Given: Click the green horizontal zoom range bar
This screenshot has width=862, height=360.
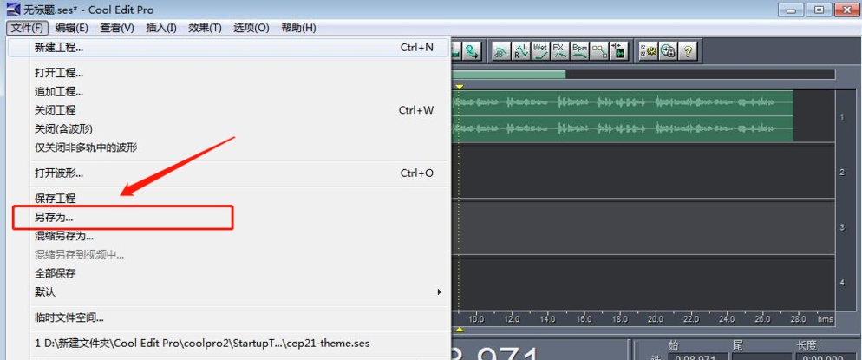Looking at the screenshot, I should coord(508,75).
